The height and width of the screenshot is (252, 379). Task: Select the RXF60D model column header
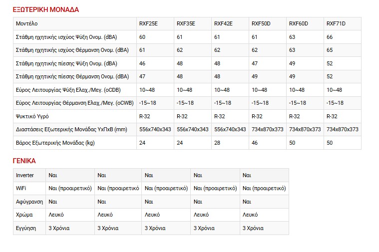click(299, 23)
